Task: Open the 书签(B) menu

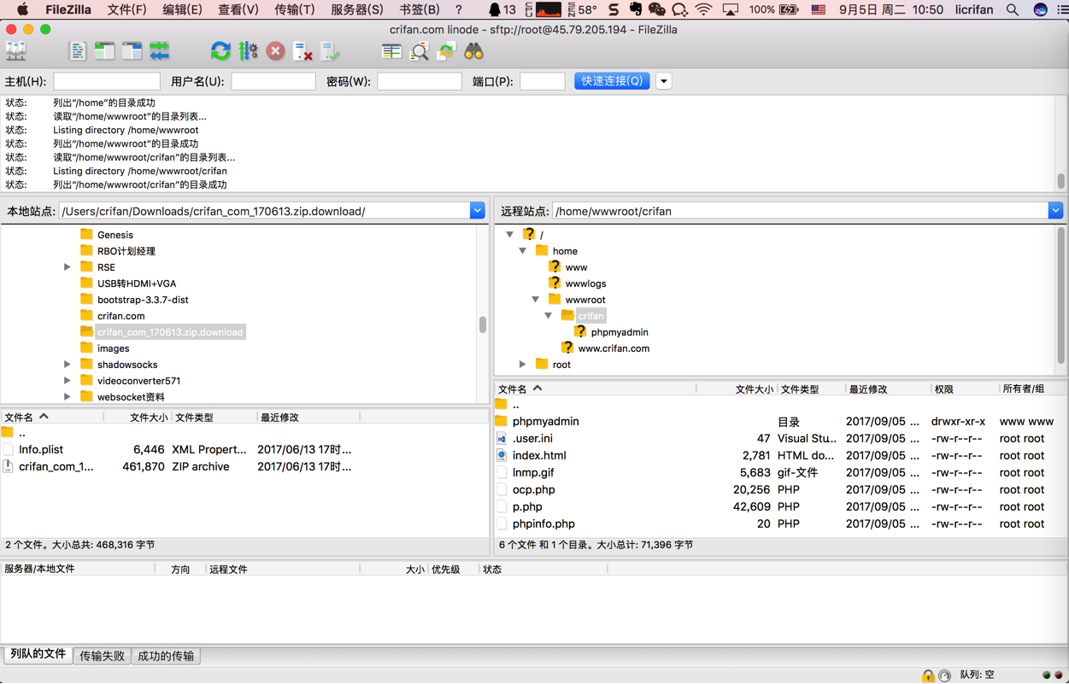Action: click(420, 10)
